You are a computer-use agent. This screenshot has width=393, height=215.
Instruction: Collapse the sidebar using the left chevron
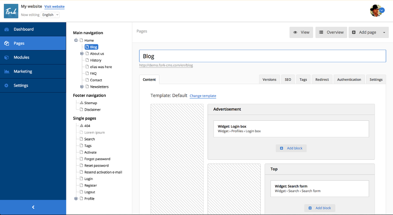pyautogui.click(x=33, y=207)
